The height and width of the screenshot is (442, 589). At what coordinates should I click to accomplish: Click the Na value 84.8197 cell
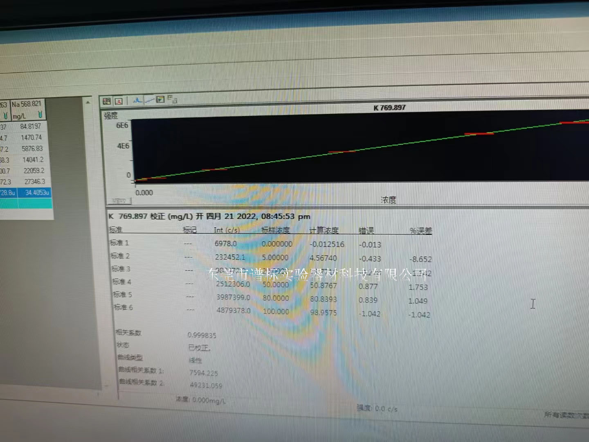[31, 126]
